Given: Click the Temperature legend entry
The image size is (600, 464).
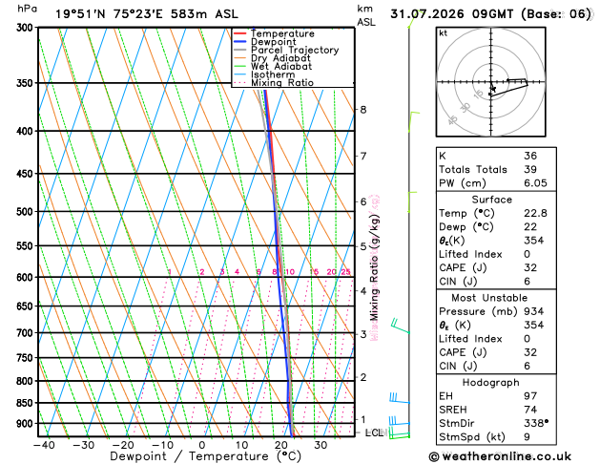Looking at the screenshot, I should (274, 33).
